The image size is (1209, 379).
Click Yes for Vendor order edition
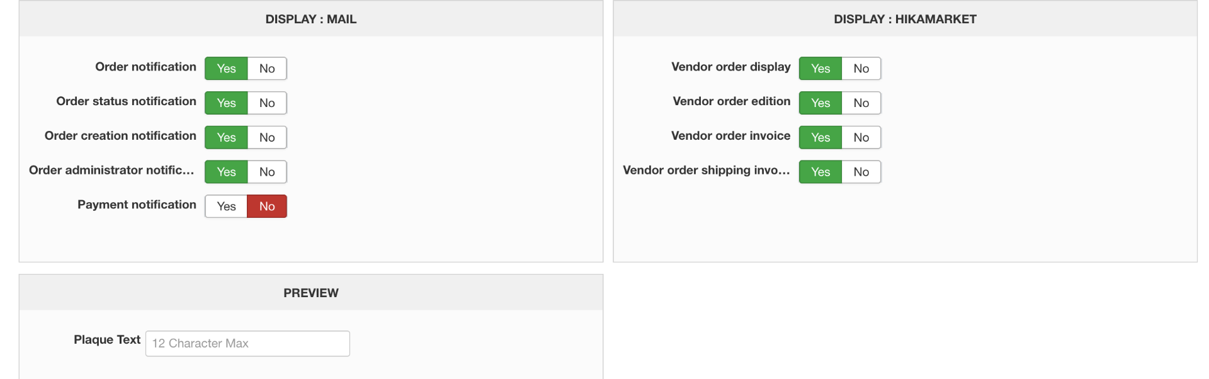[x=820, y=103]
